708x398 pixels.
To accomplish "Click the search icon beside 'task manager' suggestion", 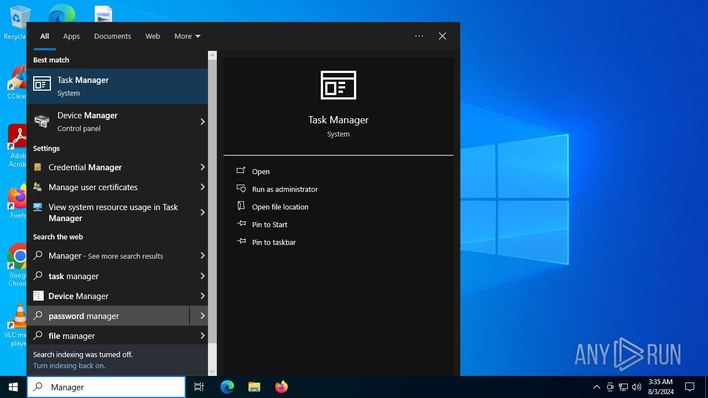I will pyautogui.click(x=38, y=276).
